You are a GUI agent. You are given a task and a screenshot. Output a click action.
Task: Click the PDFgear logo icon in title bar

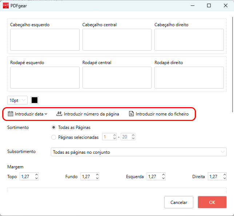pyautogui.click(x=6, y=6)
